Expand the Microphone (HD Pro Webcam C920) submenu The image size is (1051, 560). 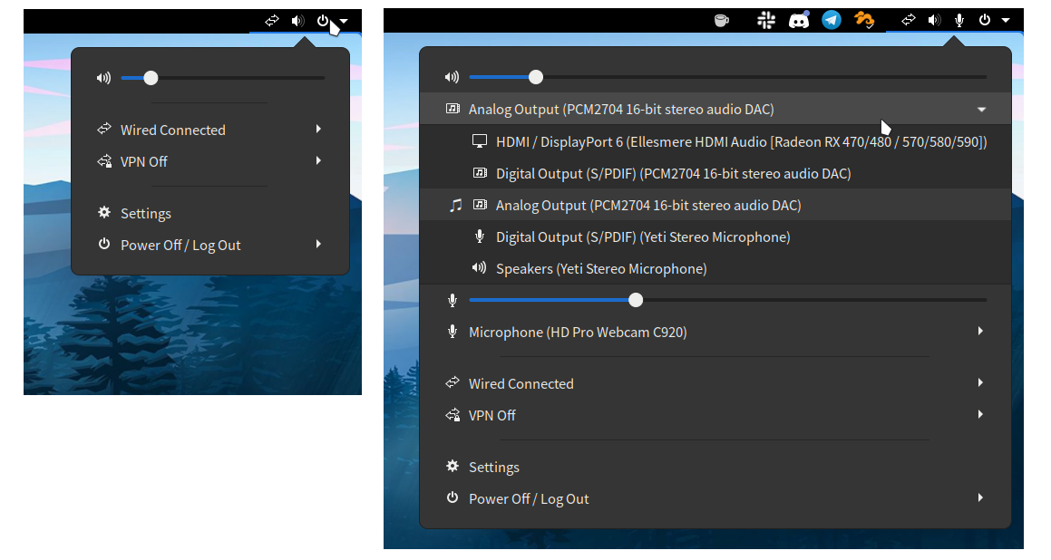pyautogui.click(x=980, y=332)
